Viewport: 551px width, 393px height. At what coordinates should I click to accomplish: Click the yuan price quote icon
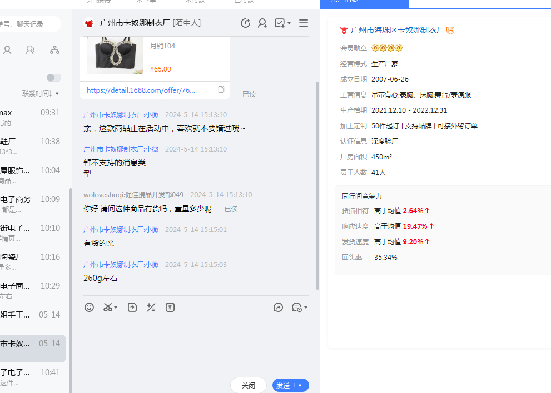pos(170,308)
